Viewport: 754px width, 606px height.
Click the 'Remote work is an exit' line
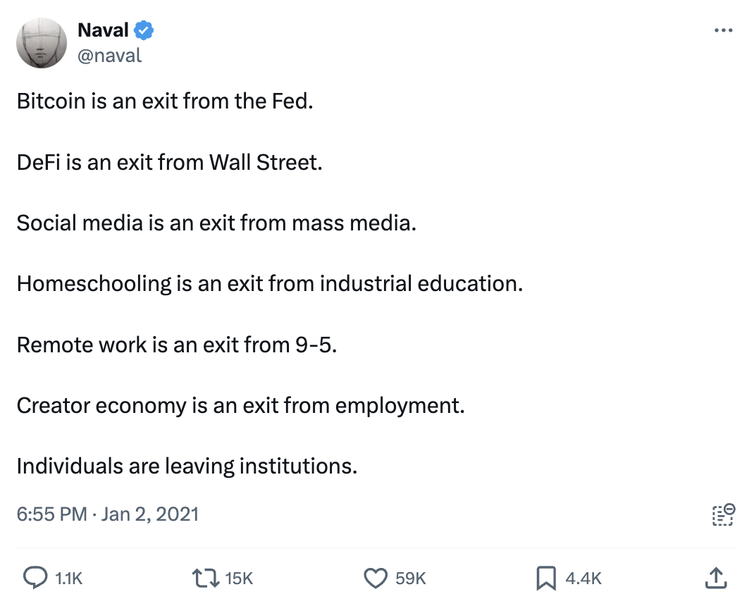pos(176,345)
